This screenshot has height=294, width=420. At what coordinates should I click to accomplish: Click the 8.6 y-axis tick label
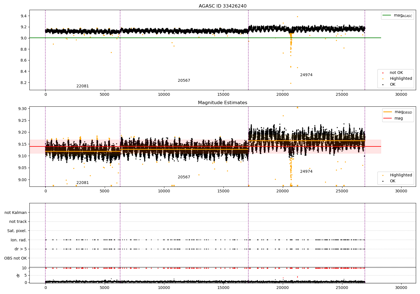[x=24, y=60]
